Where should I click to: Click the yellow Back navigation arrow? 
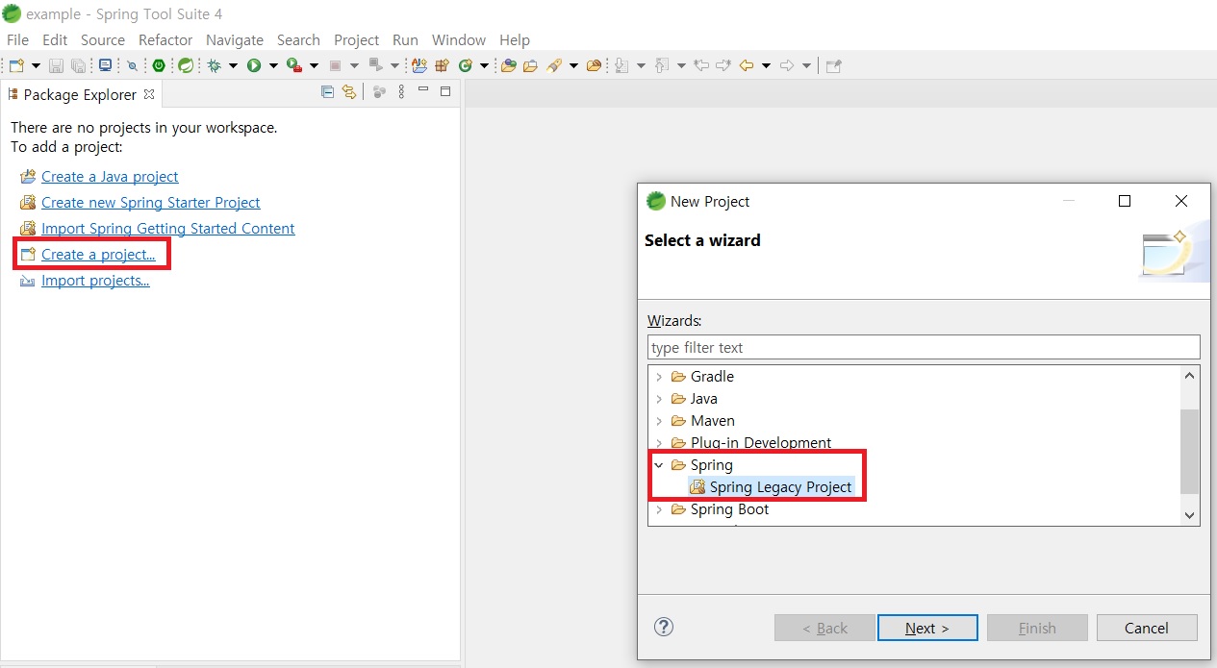pyautogui.click(x=746, y=65)
